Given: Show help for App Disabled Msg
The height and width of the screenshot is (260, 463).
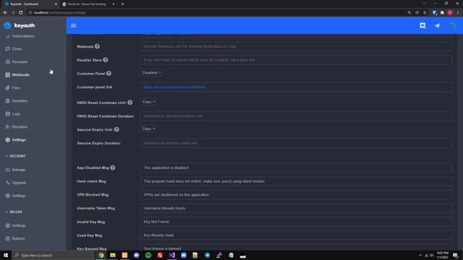Looking at the screenshot, I should point(113,168).
